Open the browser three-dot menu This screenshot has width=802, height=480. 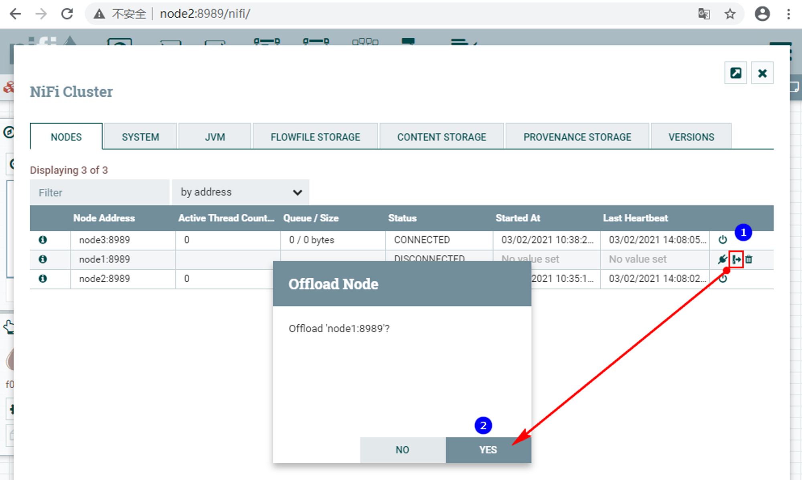click(x=788, y=14)
